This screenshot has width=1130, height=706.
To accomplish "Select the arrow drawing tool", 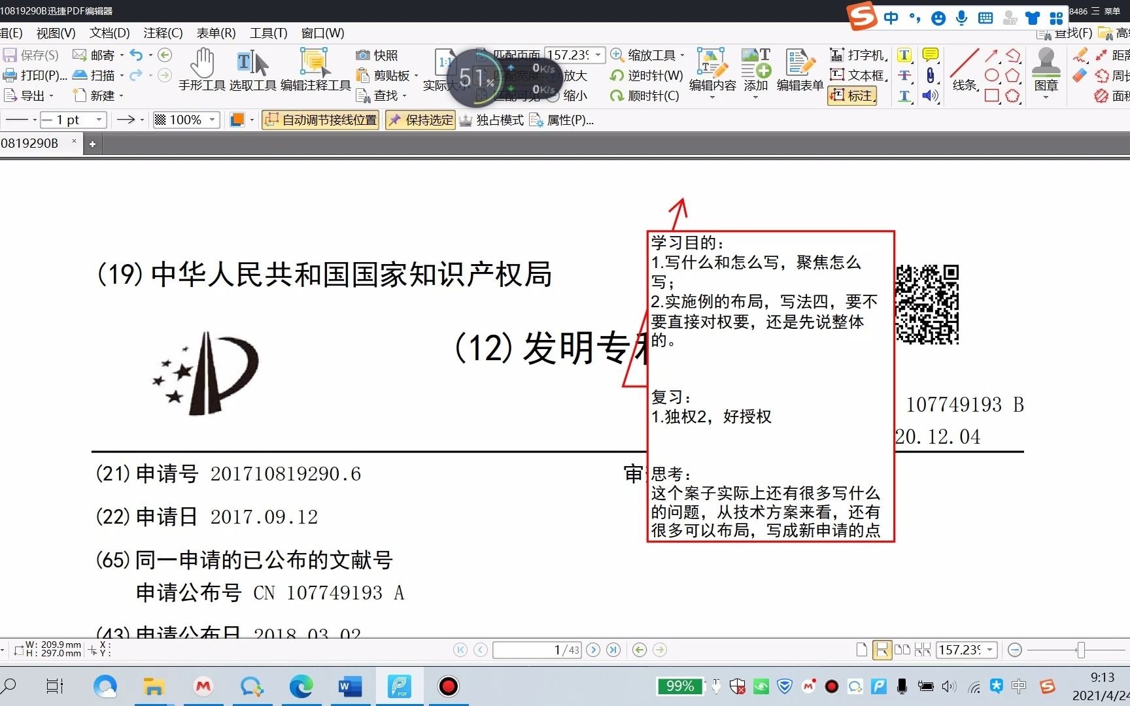I will coord(992,56).
